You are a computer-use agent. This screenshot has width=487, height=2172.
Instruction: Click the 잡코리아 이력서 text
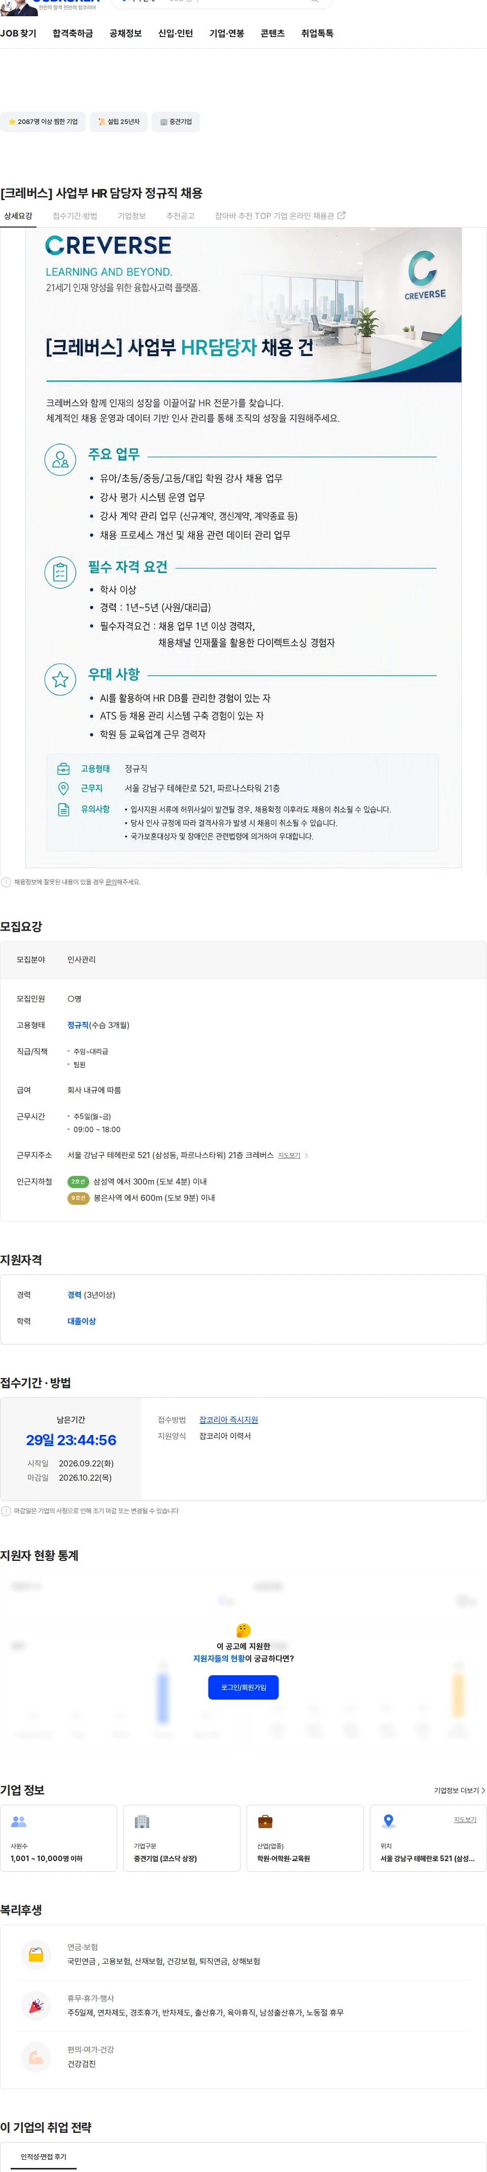point(225,1436)
